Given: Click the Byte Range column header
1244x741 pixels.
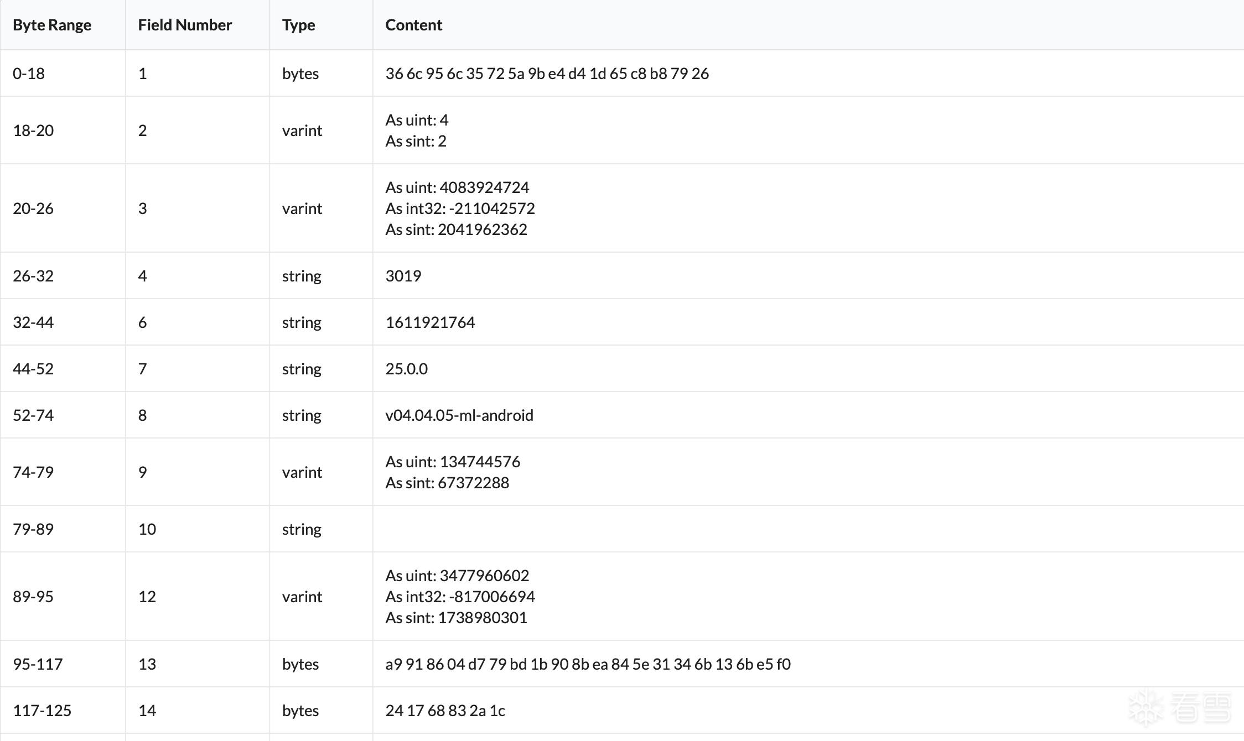Looking at the screenshot, I should pos(52,25).
